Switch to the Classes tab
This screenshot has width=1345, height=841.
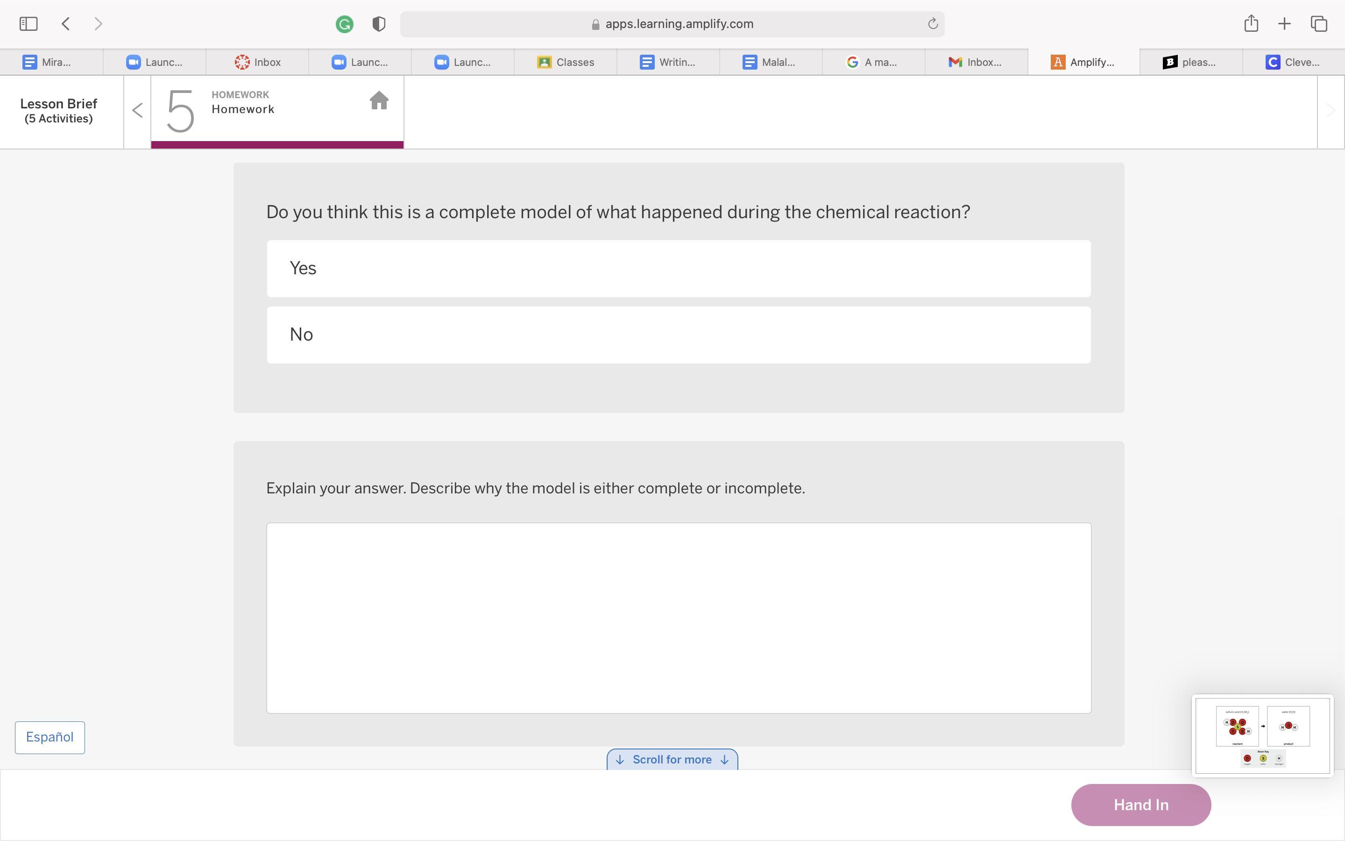[565, 62]
